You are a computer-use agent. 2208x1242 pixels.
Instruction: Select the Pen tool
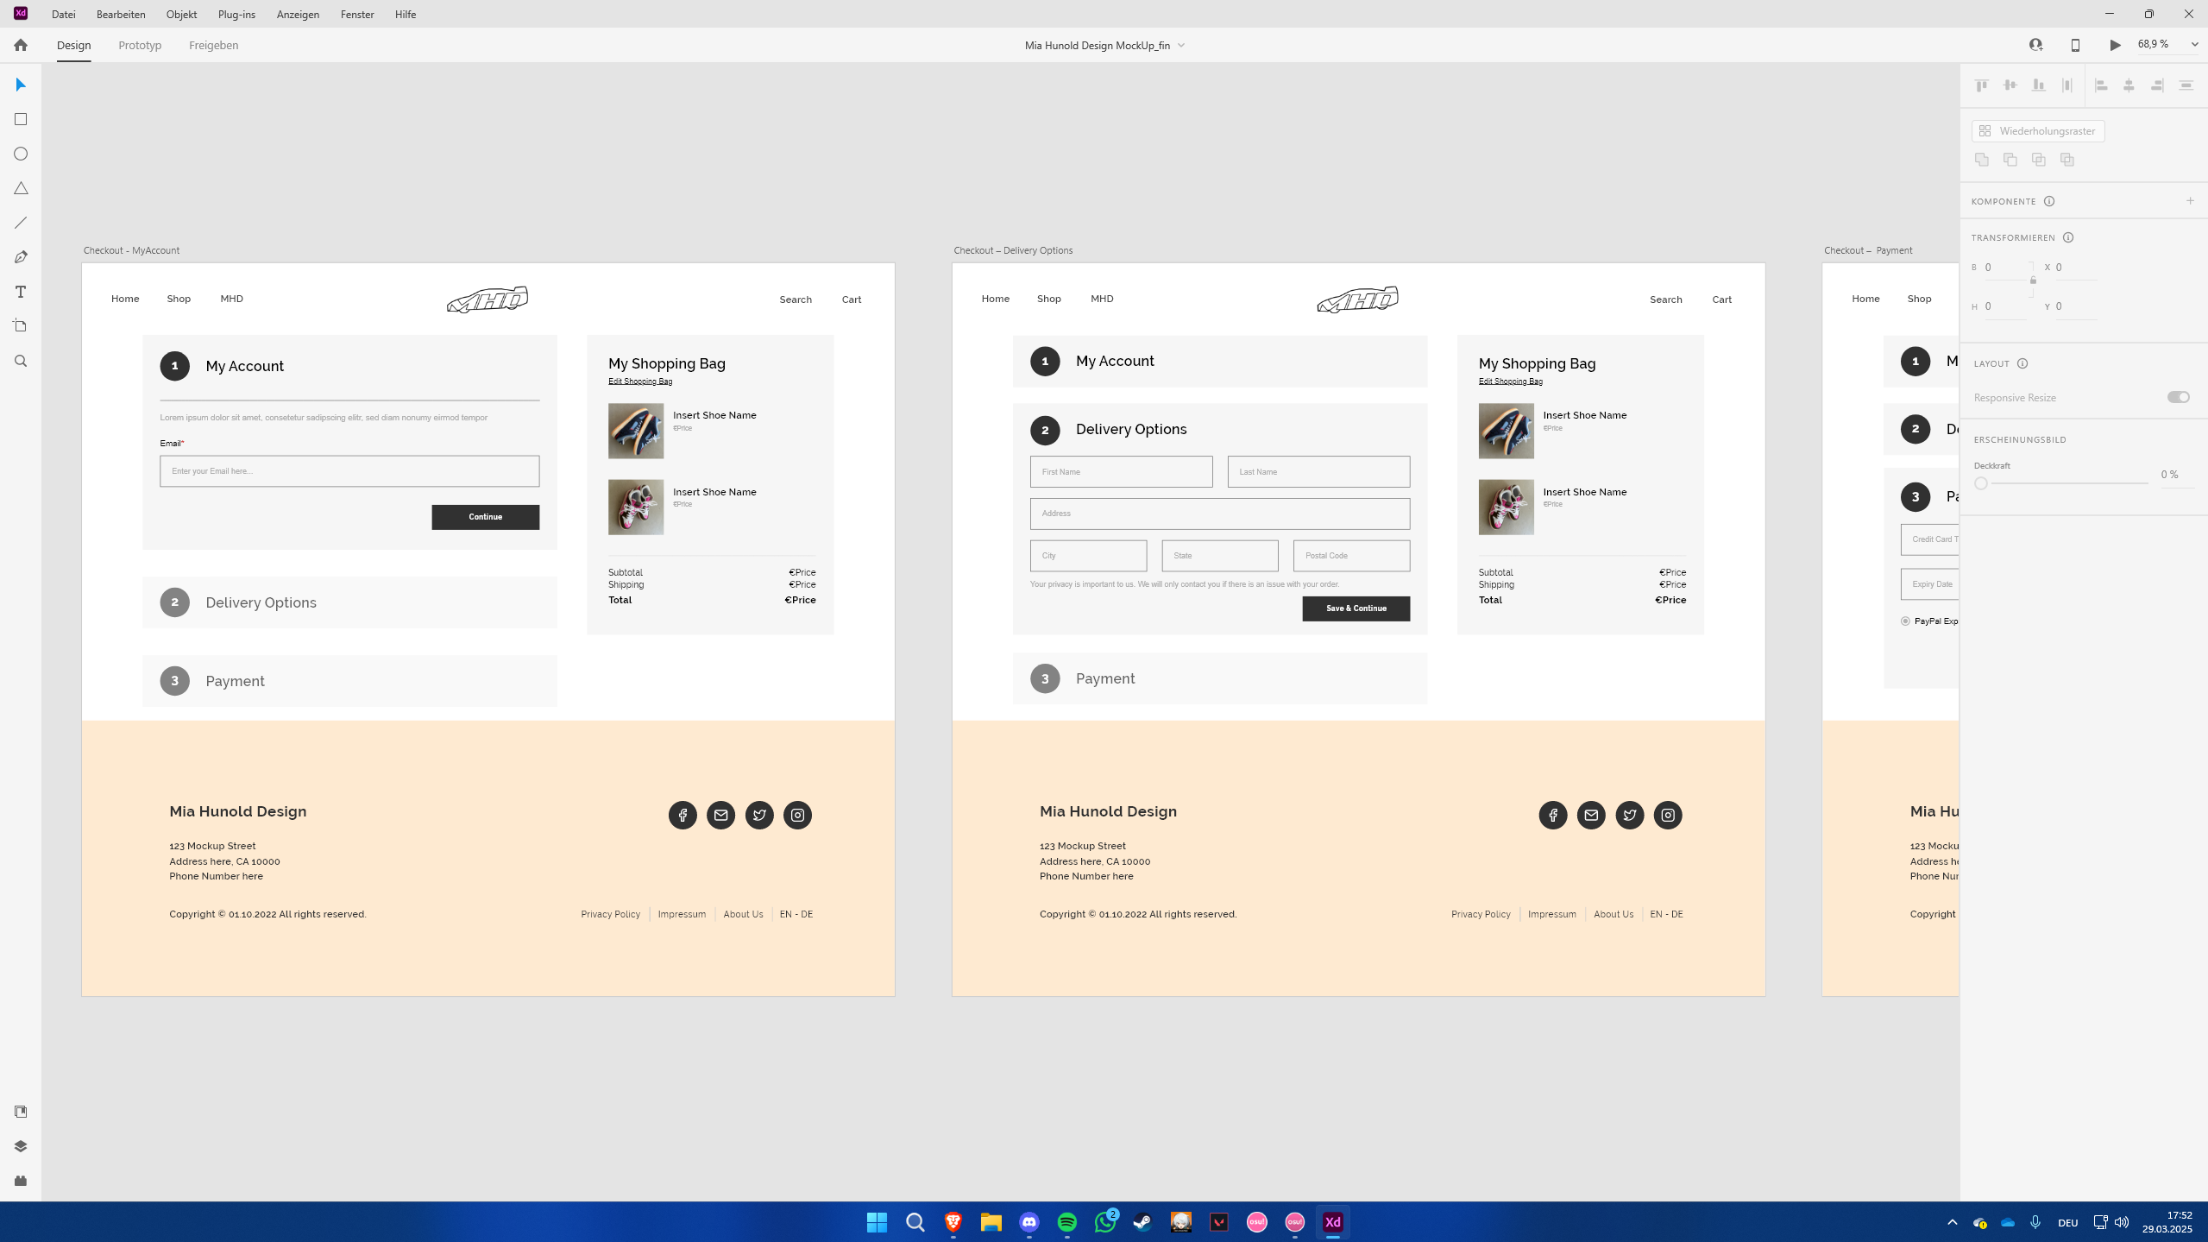pyautogui.click(x=21, y=257)
